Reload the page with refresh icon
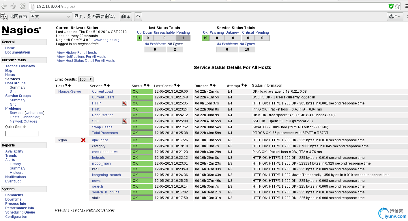 [23, 6]
